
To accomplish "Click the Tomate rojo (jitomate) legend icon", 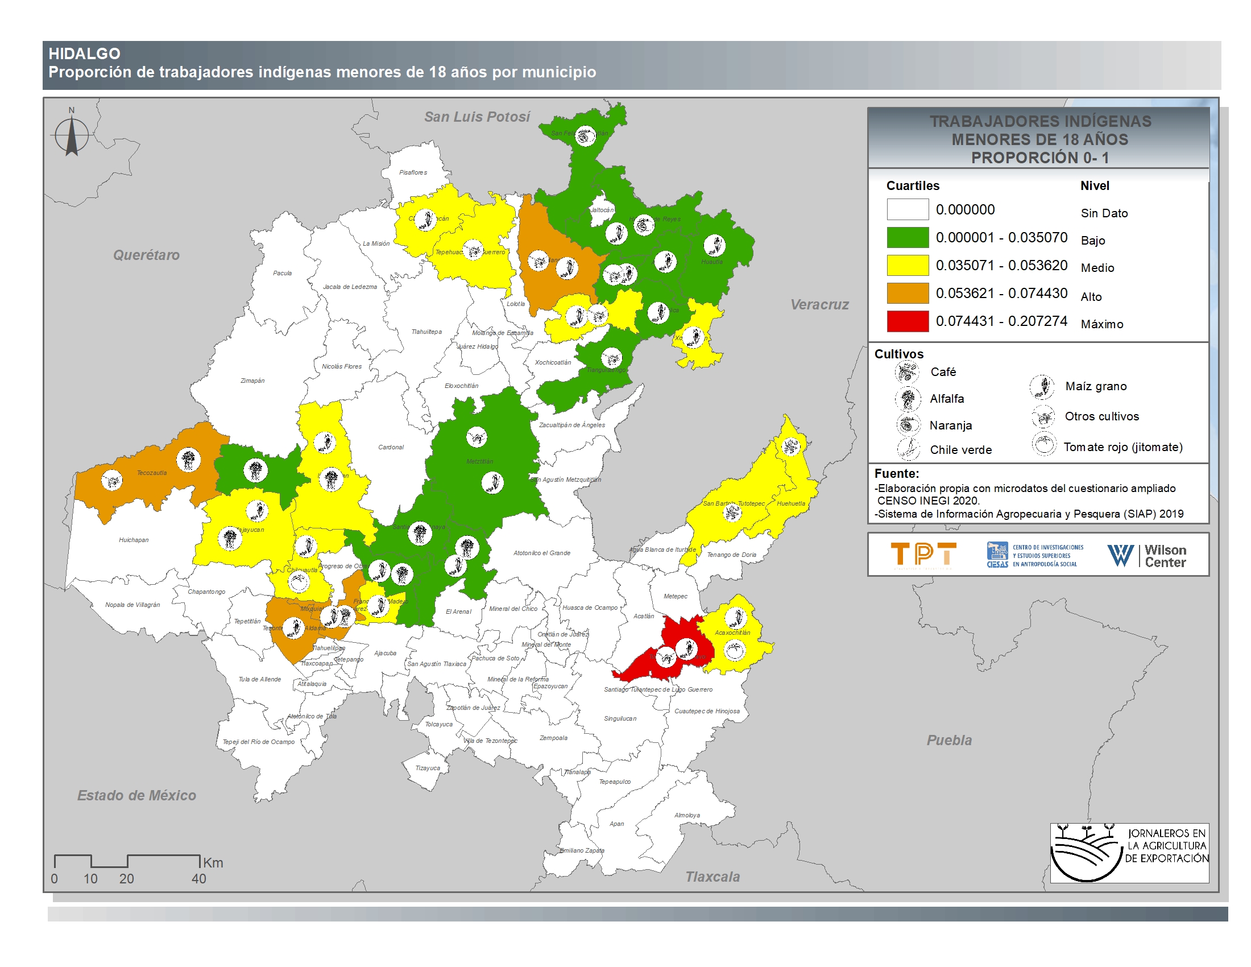I will click(1043, 445).
